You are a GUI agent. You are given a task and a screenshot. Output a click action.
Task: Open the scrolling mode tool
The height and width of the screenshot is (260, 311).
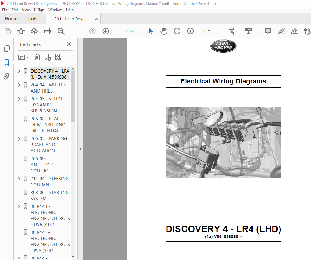coord(248,31)
